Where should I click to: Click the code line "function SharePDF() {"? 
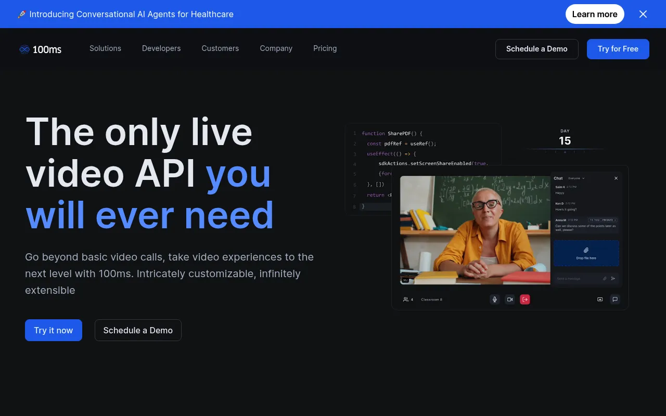pos(392,134)
